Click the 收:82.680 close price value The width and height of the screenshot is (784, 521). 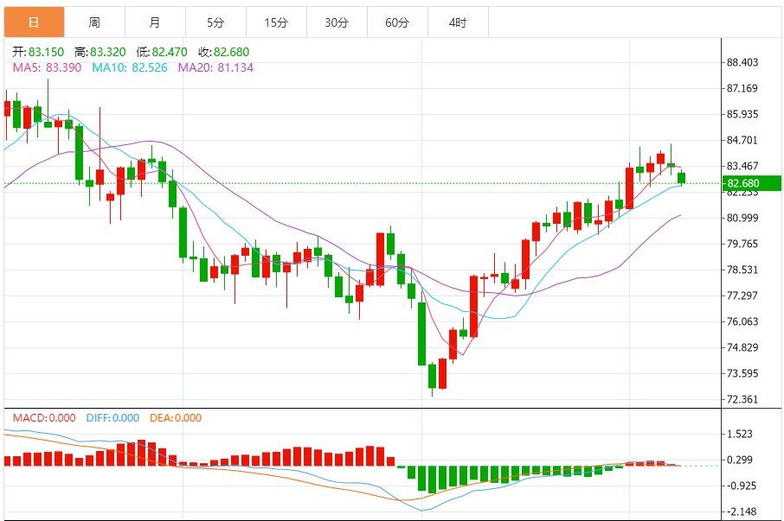(223, 52)
